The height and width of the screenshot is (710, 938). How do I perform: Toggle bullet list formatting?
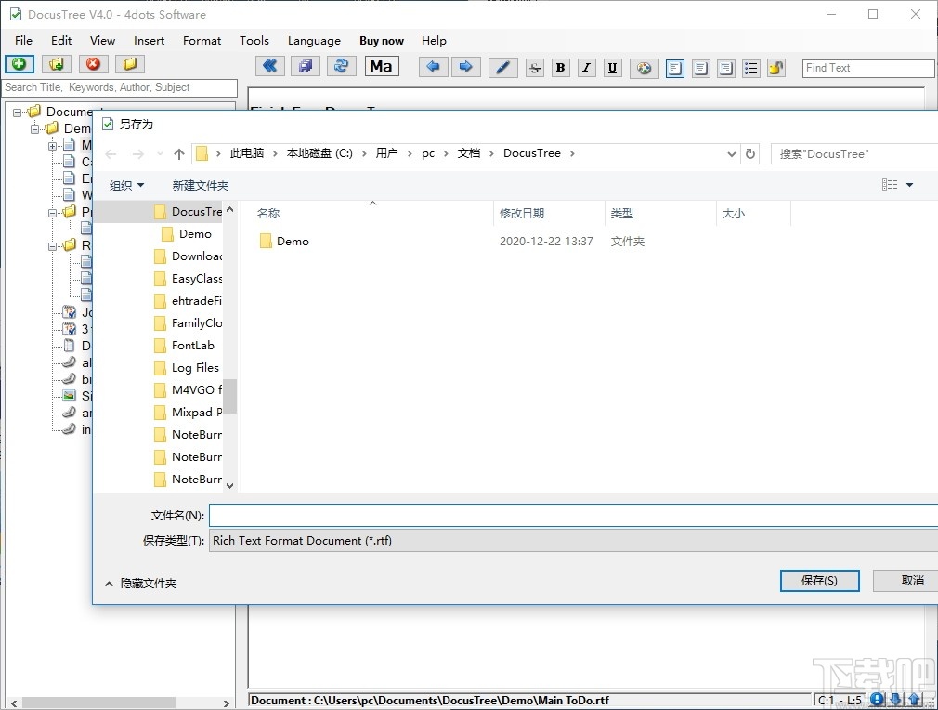pyautogui.click(x=750, y=68)
